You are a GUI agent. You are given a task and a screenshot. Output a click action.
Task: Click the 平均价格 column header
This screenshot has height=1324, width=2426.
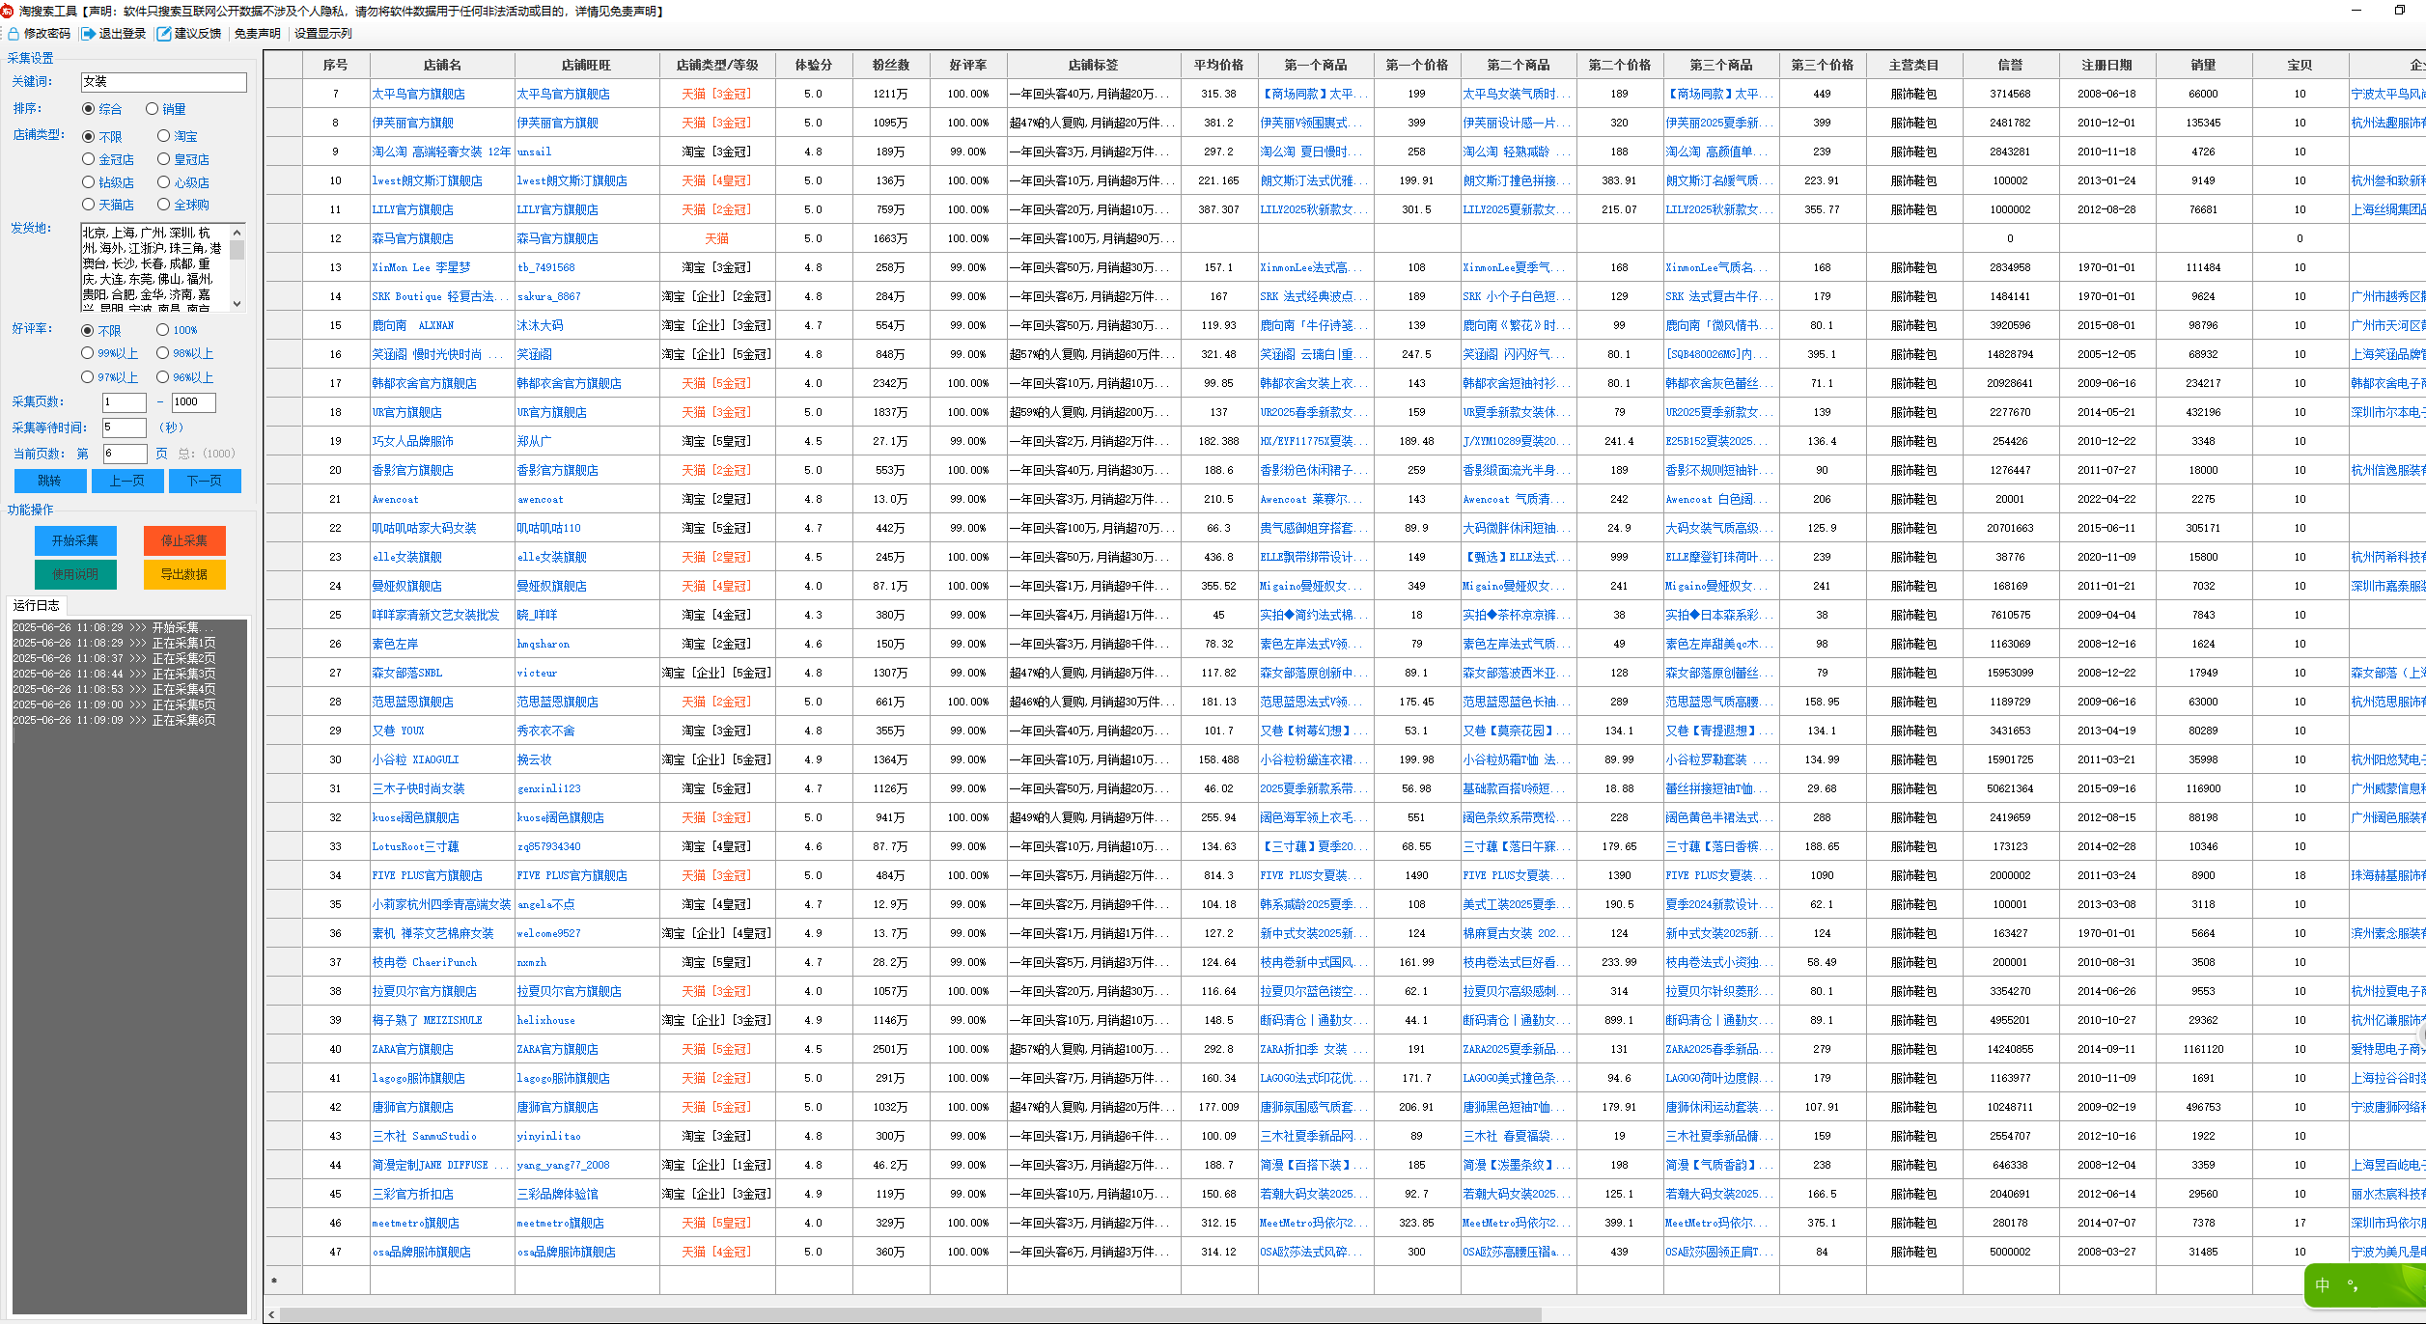click(x=1219, y=66)
